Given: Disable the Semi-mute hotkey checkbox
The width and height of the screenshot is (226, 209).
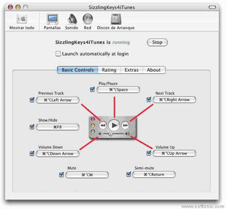Looking at the screenshot, I should pos(129,174).
